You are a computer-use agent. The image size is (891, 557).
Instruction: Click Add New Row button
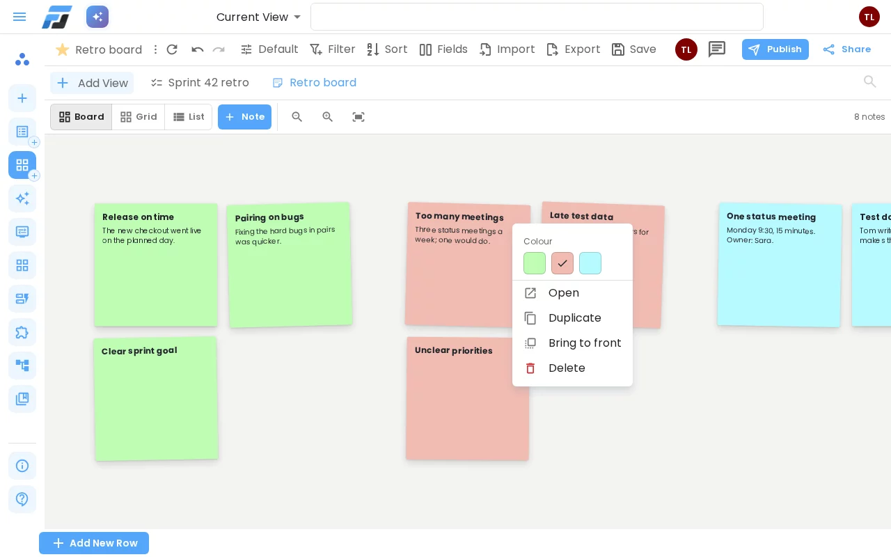coord(94,543)
